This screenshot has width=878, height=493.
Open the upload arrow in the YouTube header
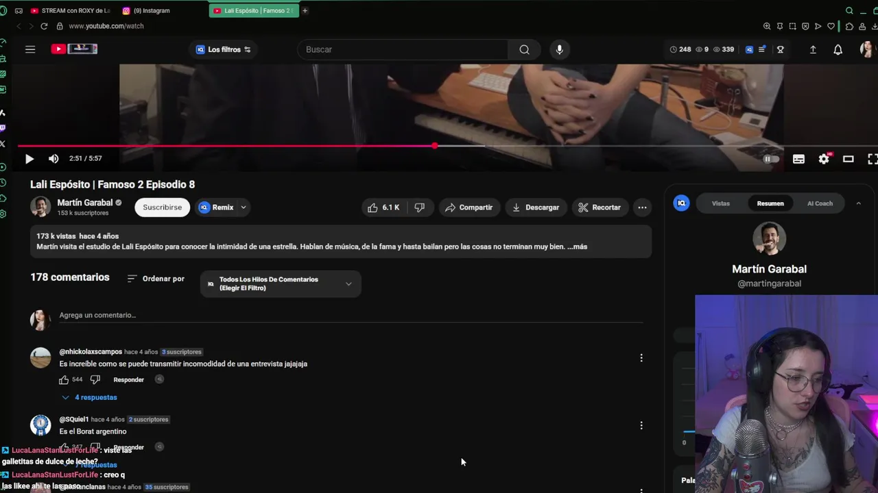coord(813,49)
